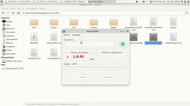Click the Estado progress bar

pos(96,67)
